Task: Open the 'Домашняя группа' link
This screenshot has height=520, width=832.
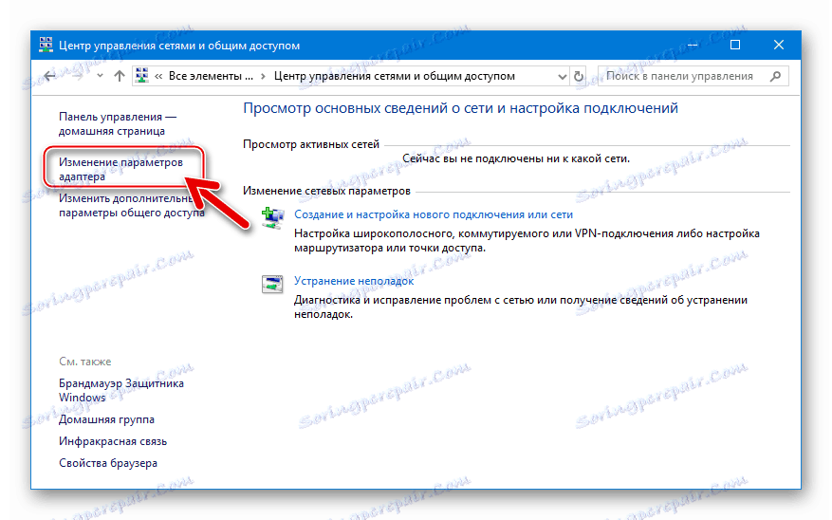Action: point(106,419)
